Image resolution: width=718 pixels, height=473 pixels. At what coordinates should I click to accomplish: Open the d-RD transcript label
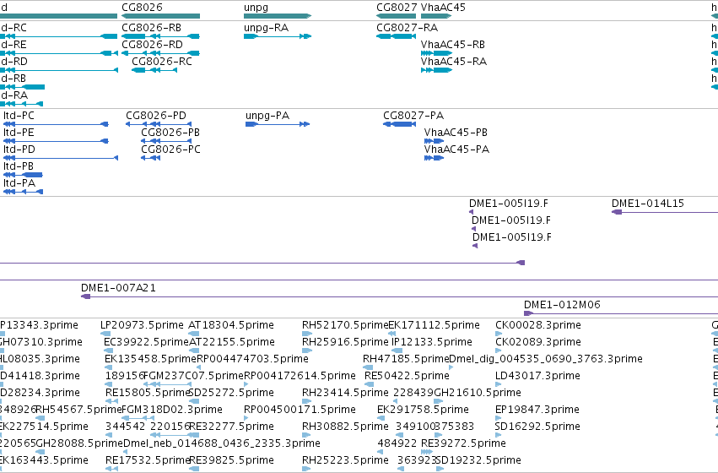point(14,62)
